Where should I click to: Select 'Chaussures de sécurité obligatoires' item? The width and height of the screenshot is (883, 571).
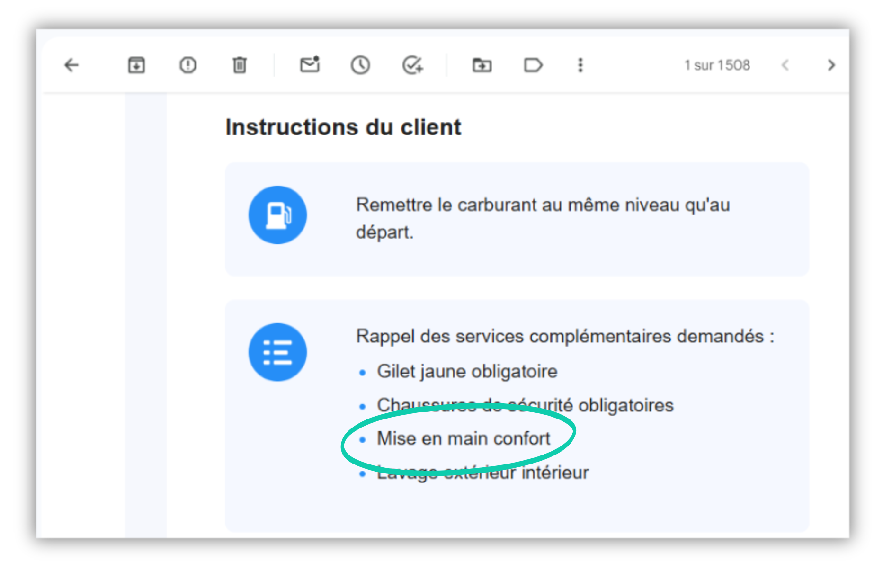coord(525,405)
